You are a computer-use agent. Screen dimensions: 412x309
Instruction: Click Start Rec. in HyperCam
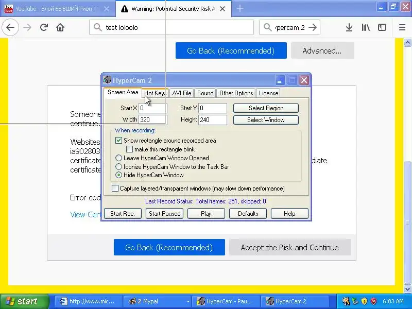click(123, 214)
